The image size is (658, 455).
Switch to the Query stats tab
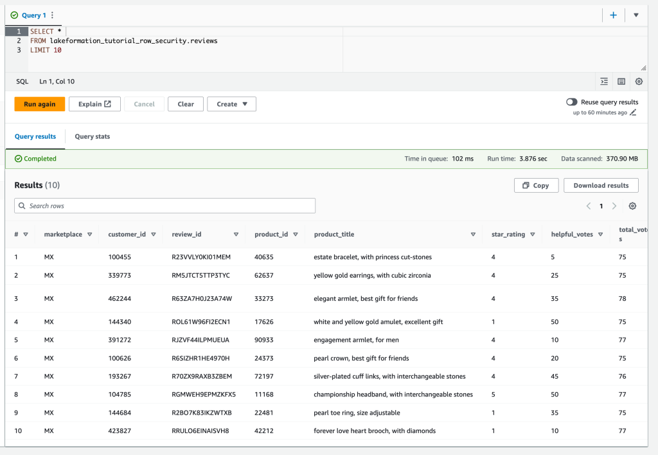(x=92, y=136)
